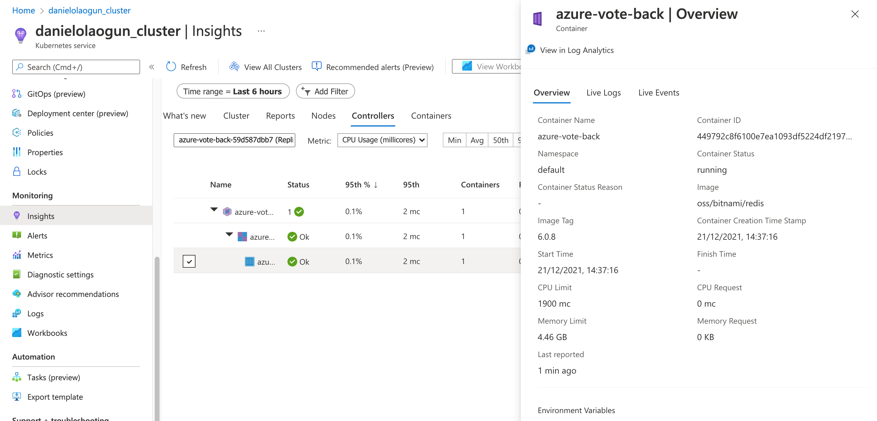Open Deployment center (preview) icon
Screen dimensions: 877x421
pos(16,113)
